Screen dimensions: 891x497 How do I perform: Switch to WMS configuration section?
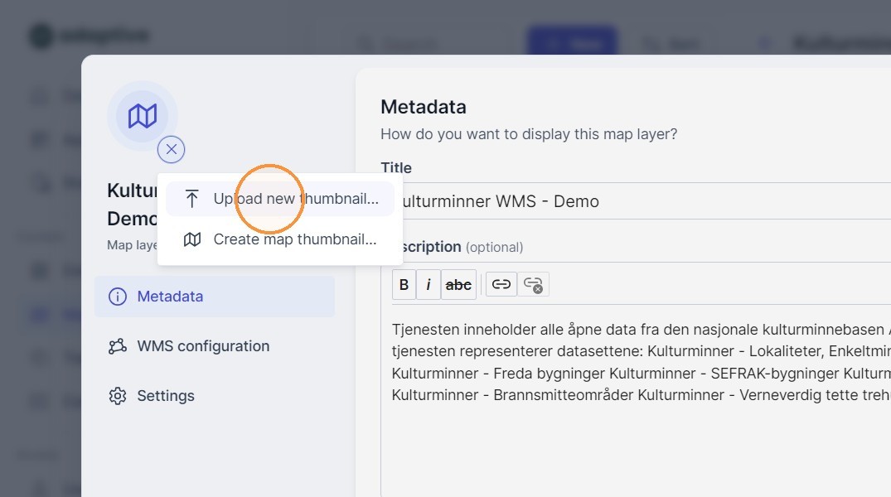click(x=215, y=346)
